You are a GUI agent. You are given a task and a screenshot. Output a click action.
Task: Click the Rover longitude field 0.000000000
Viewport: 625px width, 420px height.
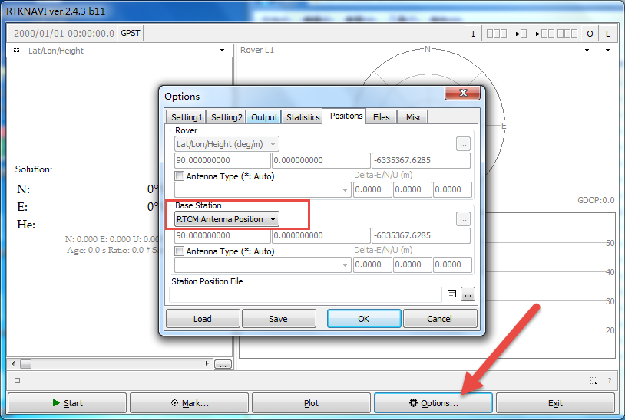(321, 160)
